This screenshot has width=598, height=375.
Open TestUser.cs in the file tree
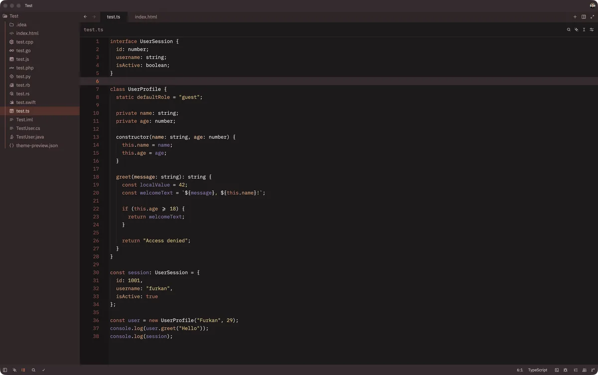point(40,128)
